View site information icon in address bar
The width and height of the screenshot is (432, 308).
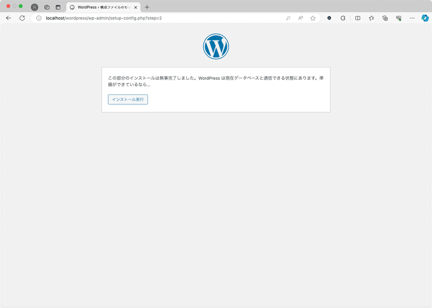39,18
